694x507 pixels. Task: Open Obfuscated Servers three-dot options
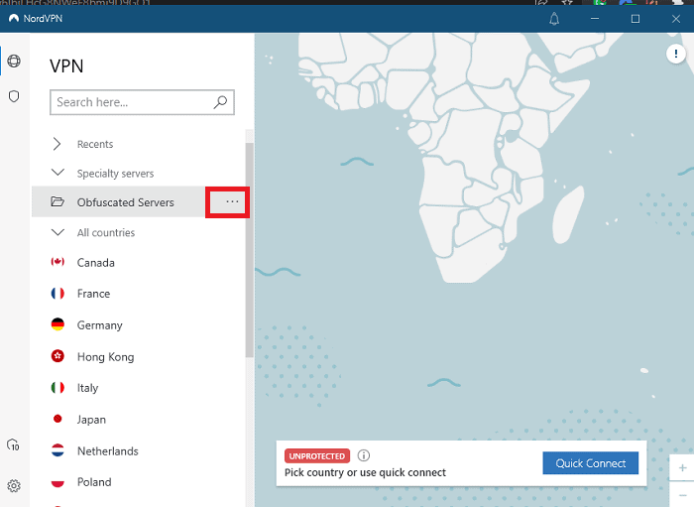(x=232, y=201)
